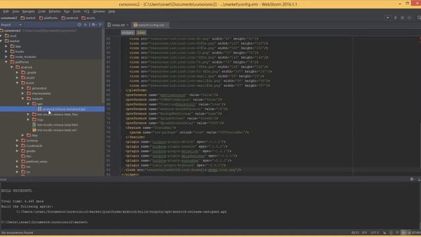
Task: Close the notas.txt tab
Action: [128, 25]
